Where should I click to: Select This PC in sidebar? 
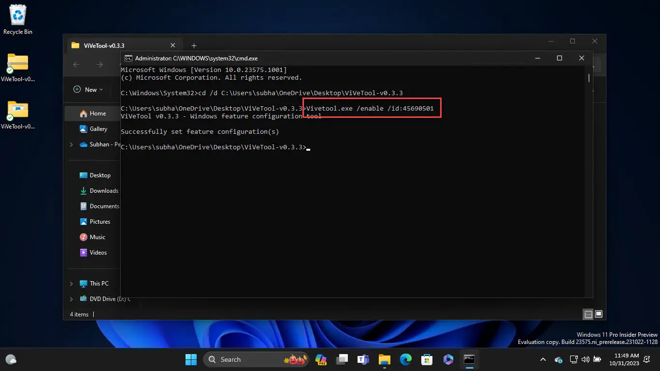pos(94,284)
